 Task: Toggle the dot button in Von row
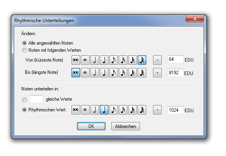pyautogui.click(x=157, y=60)
